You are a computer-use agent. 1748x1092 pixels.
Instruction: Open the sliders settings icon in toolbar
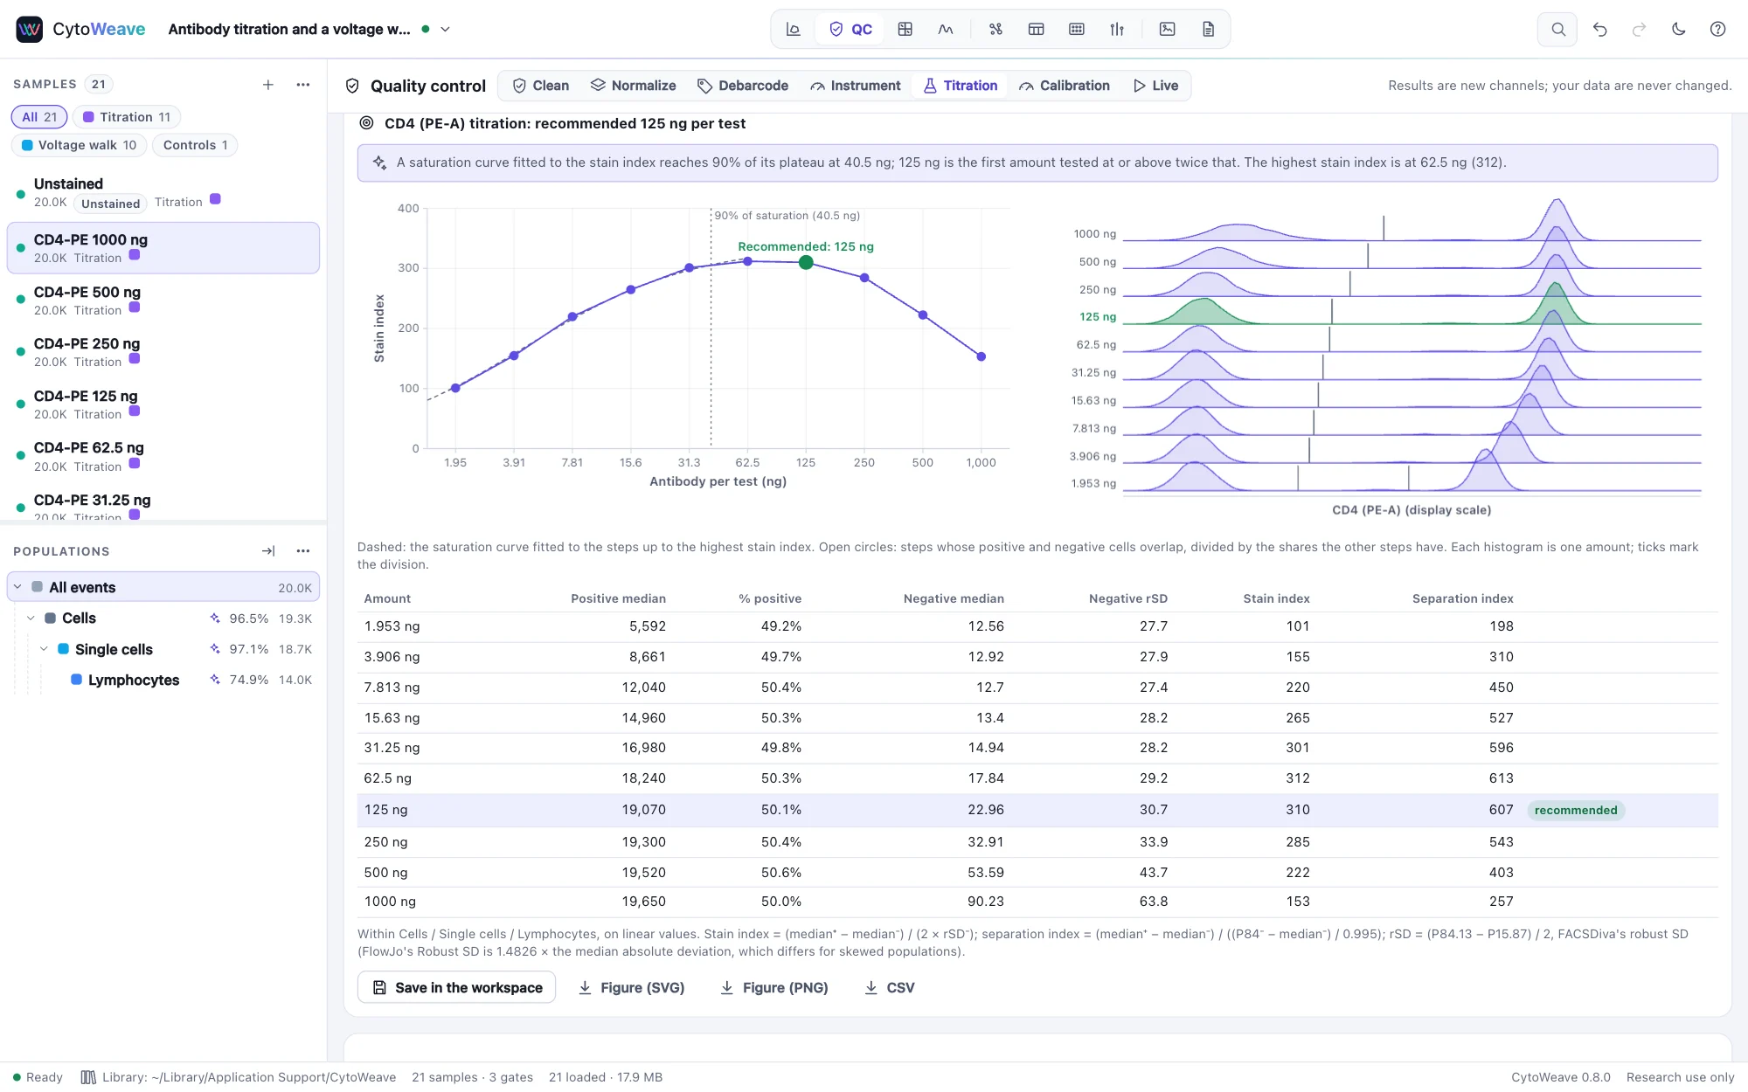tap(1117, 29)
